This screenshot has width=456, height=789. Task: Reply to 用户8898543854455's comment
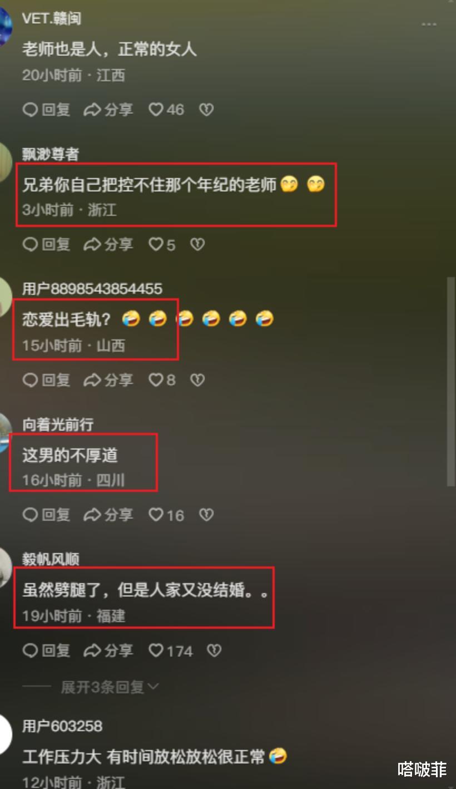click(x=46, y=379)
